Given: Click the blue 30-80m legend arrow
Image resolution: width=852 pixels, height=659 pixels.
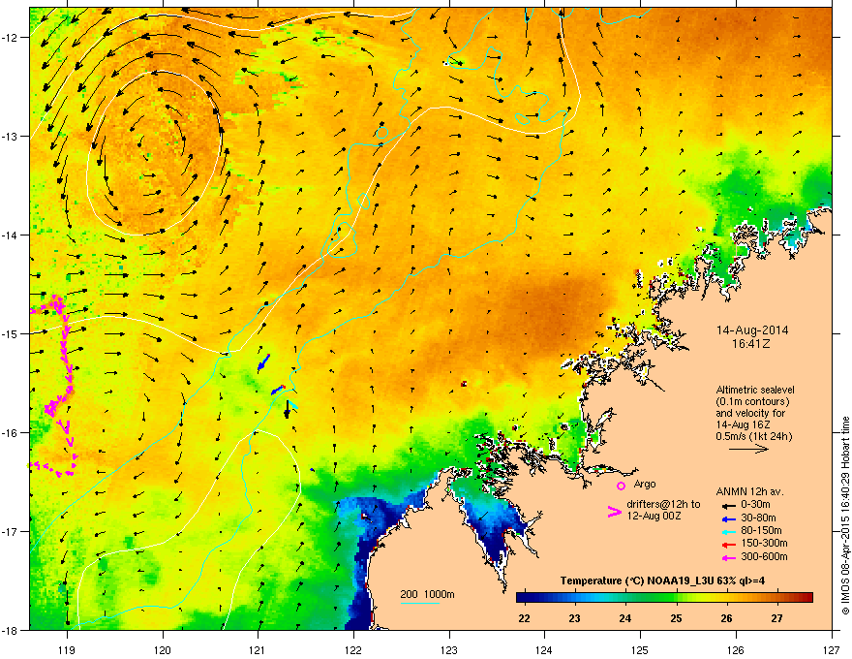Looking at the screenshot, I should point(728,518).
